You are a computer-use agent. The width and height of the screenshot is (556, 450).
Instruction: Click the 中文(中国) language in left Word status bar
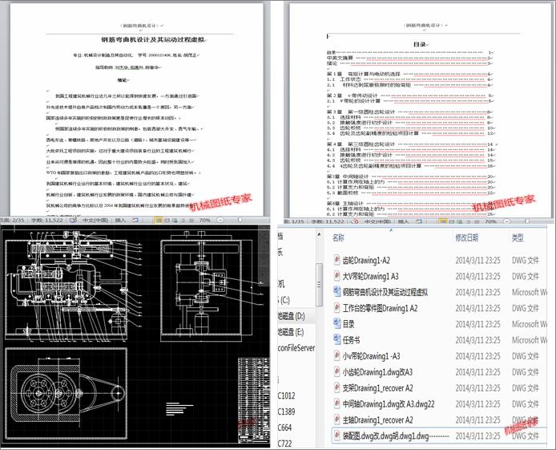tap(95, 220)
